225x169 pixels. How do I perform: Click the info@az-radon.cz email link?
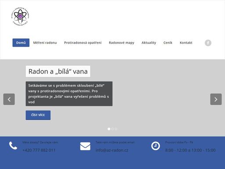tap(112, 150)
